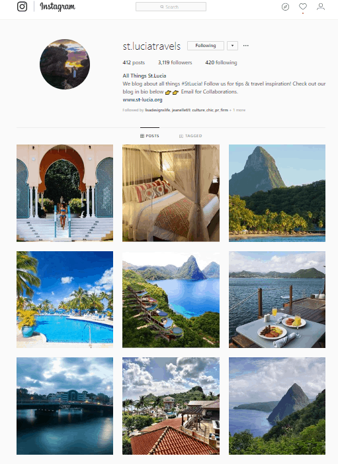338x464 pixels.
Task: Click the Search input field
Action: pos(171,7)
